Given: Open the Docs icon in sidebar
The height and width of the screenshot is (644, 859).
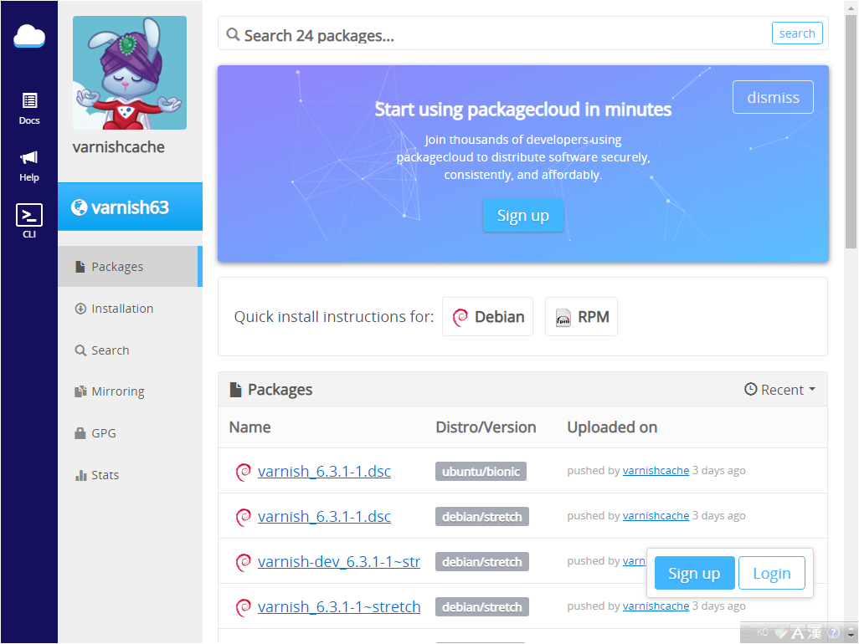Looking at the screenshot, I should [29, 108].
